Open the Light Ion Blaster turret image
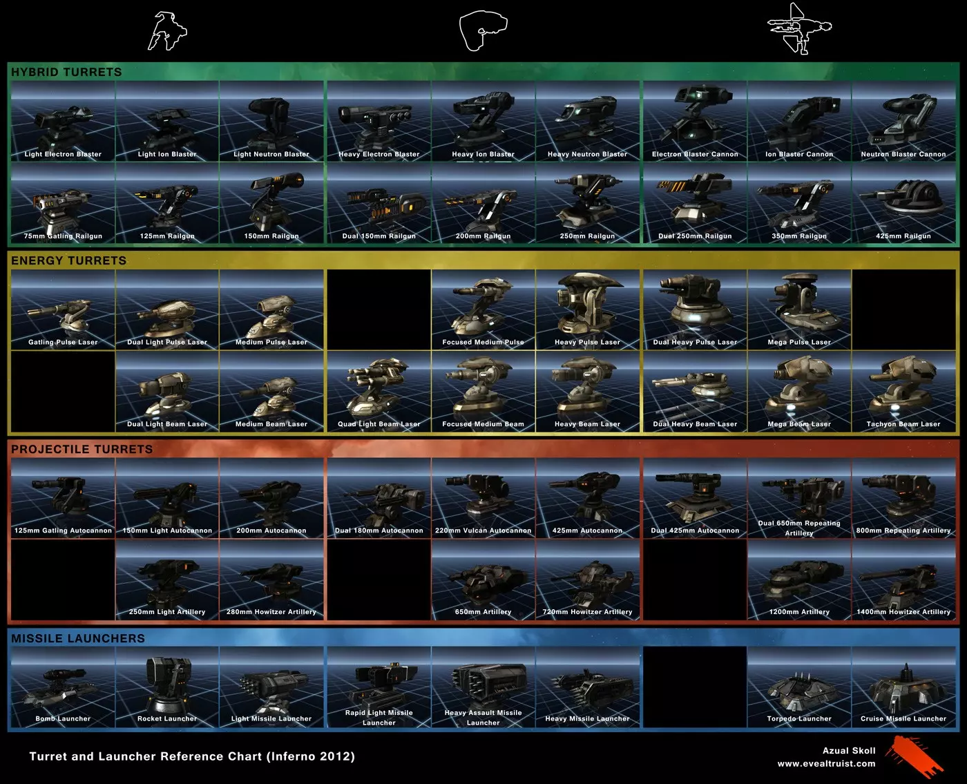967x784 pixels. [x=167, y=121]
